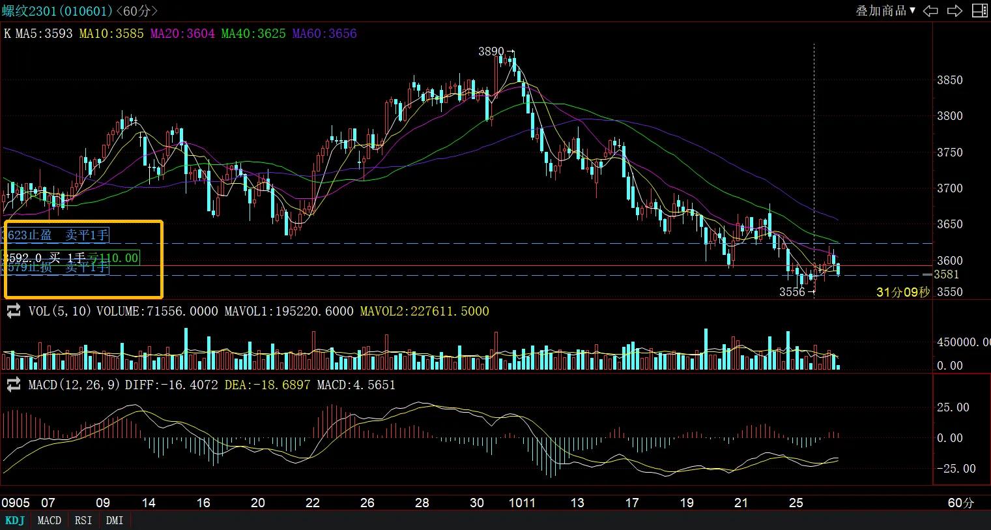
Task: Click the 1011 date on time axis
Action: [x=522, y=503]
